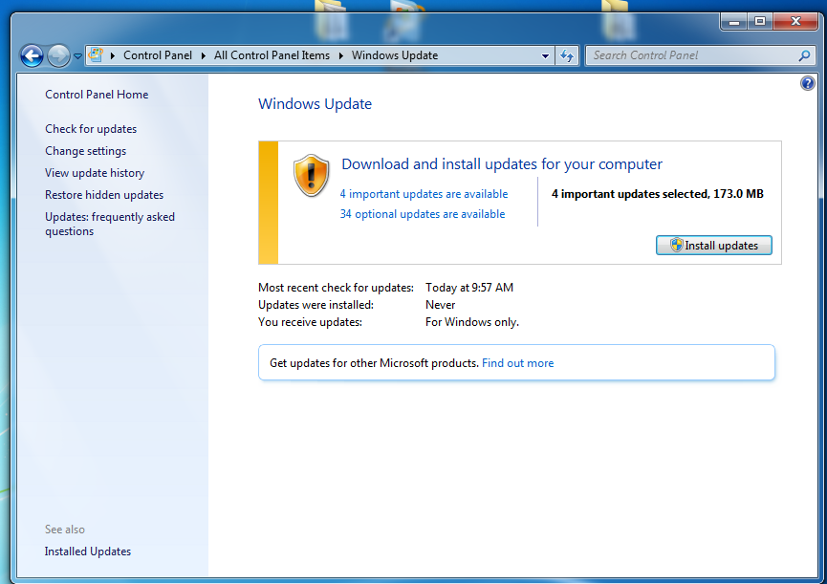The image size is (827, 584).
Task: Select Control Panel breadcrumb
Action: tap(158, 55)
